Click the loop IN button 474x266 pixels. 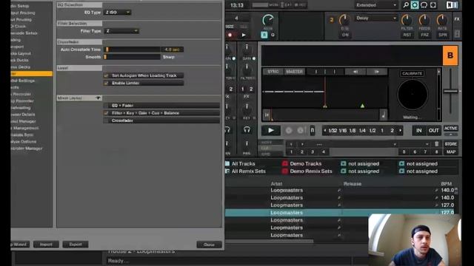pos(418,131)
